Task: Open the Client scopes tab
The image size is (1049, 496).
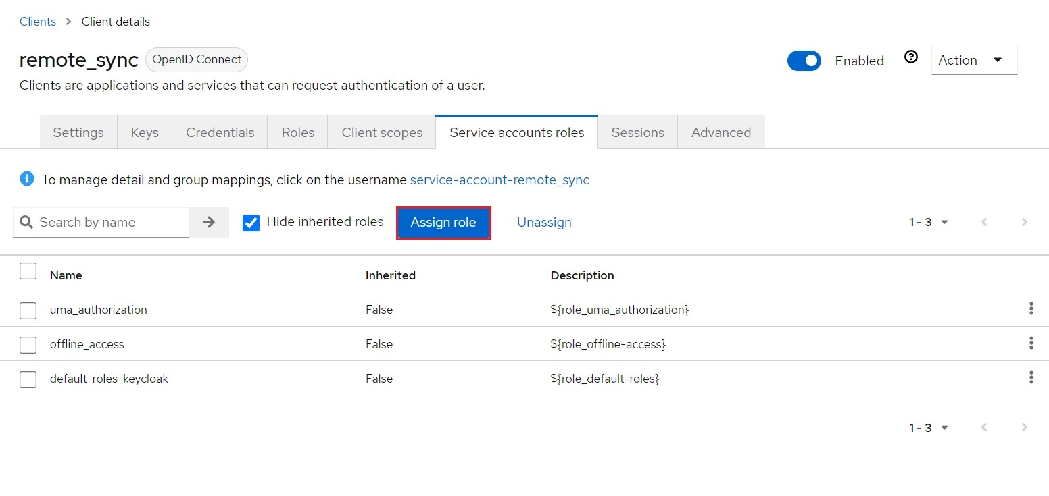Action: (382, 132)
